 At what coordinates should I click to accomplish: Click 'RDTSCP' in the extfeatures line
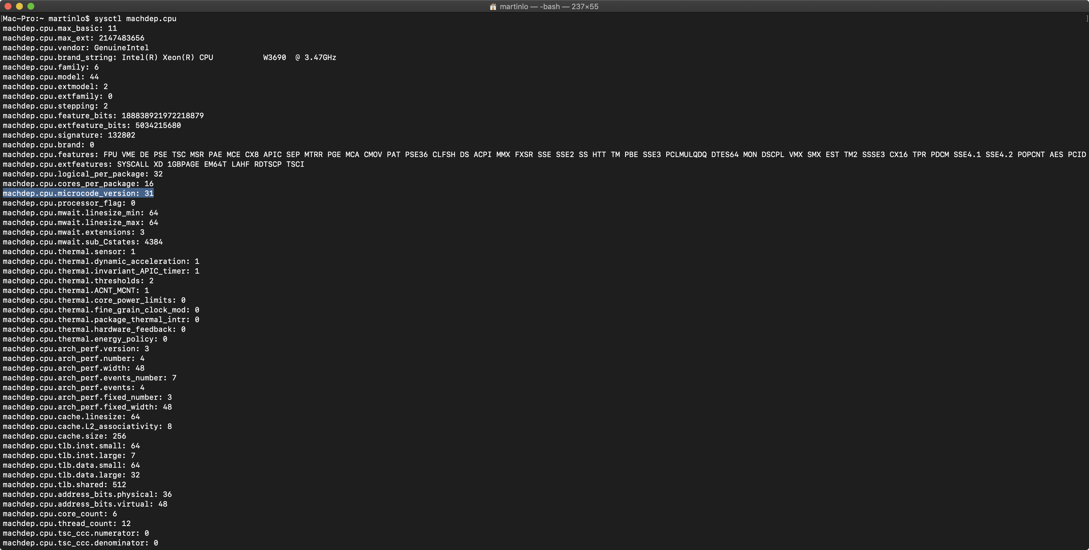click(268, 164)
